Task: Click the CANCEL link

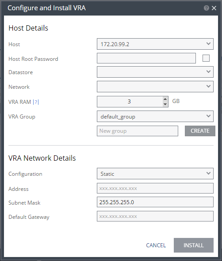Action: [156, 245]
